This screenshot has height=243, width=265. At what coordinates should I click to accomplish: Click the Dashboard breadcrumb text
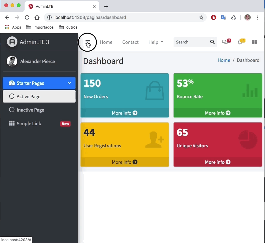coord(248,60)
